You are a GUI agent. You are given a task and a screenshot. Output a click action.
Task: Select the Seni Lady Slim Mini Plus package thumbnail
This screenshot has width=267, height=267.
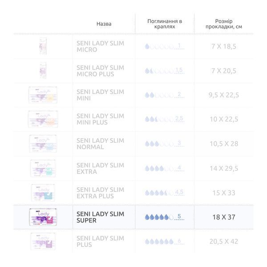point(43,119)
